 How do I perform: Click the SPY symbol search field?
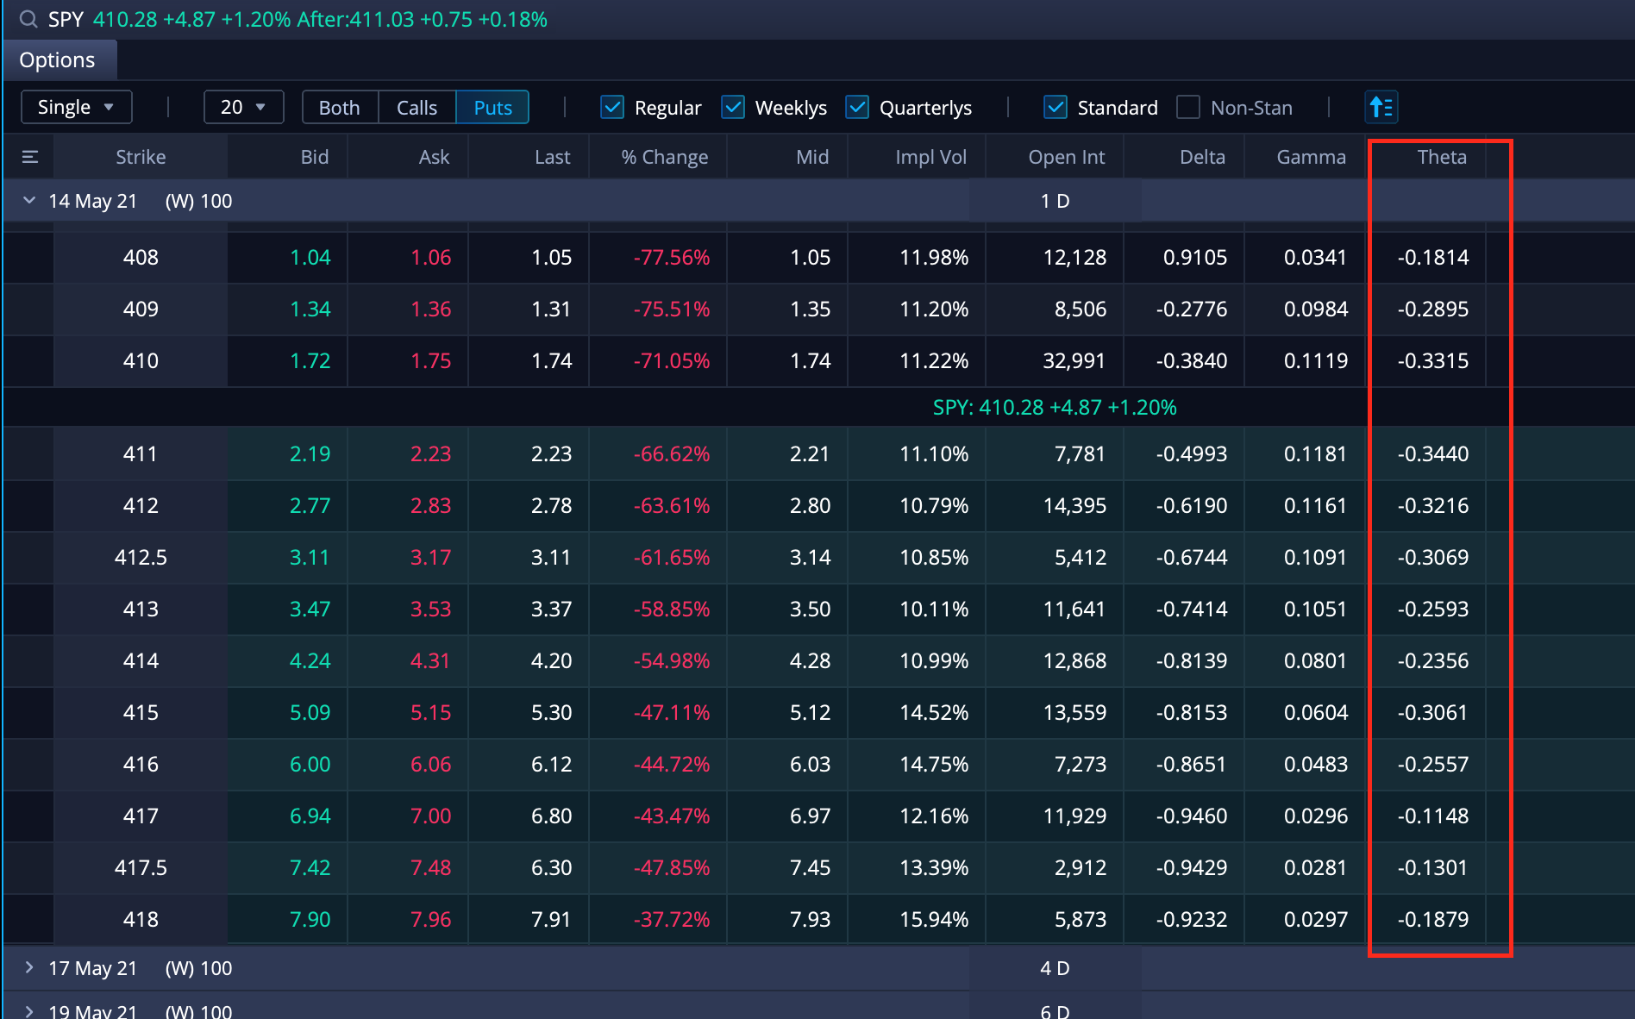(66, 19)
